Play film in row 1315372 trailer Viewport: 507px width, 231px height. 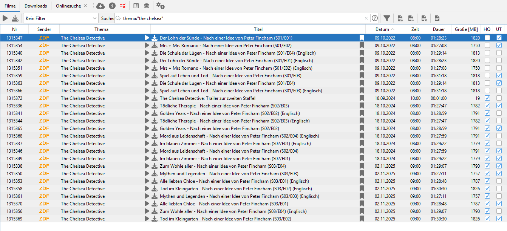[147, 98]
